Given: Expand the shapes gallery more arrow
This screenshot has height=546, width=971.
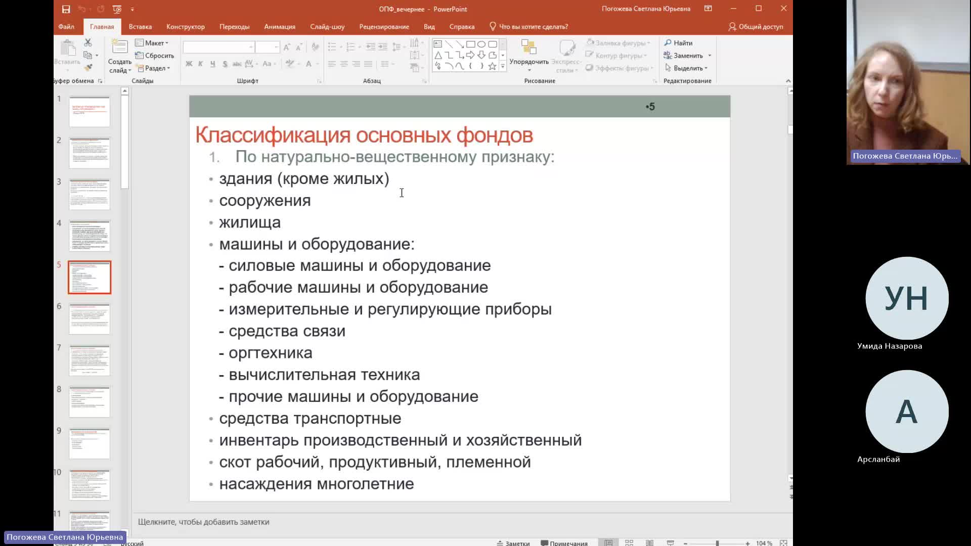Looking at the screenshot, I should (503, 66).
